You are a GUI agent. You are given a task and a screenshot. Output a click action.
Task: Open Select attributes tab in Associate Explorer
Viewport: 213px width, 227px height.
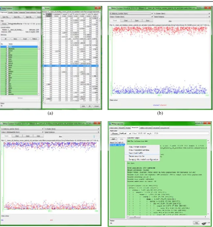click(146, 128)
